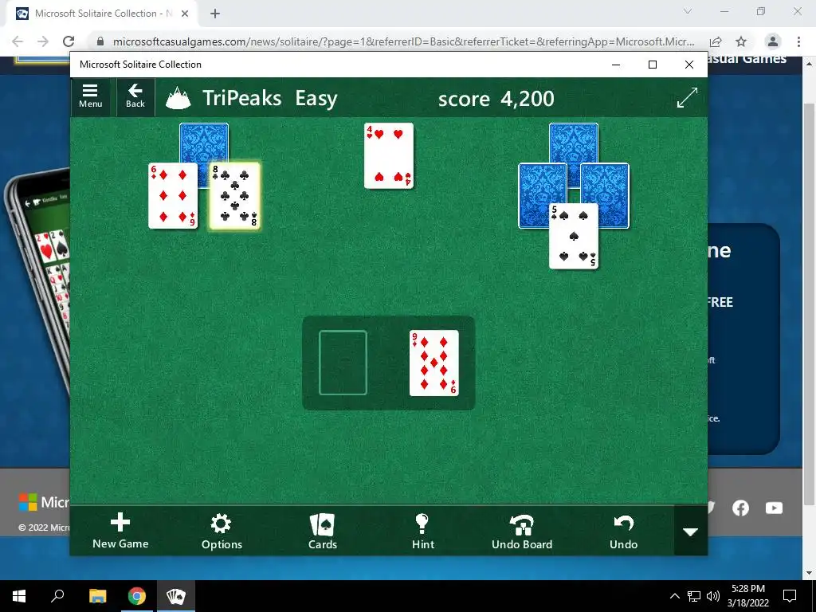
Task: View site security lock info
Action: point(100,41)
